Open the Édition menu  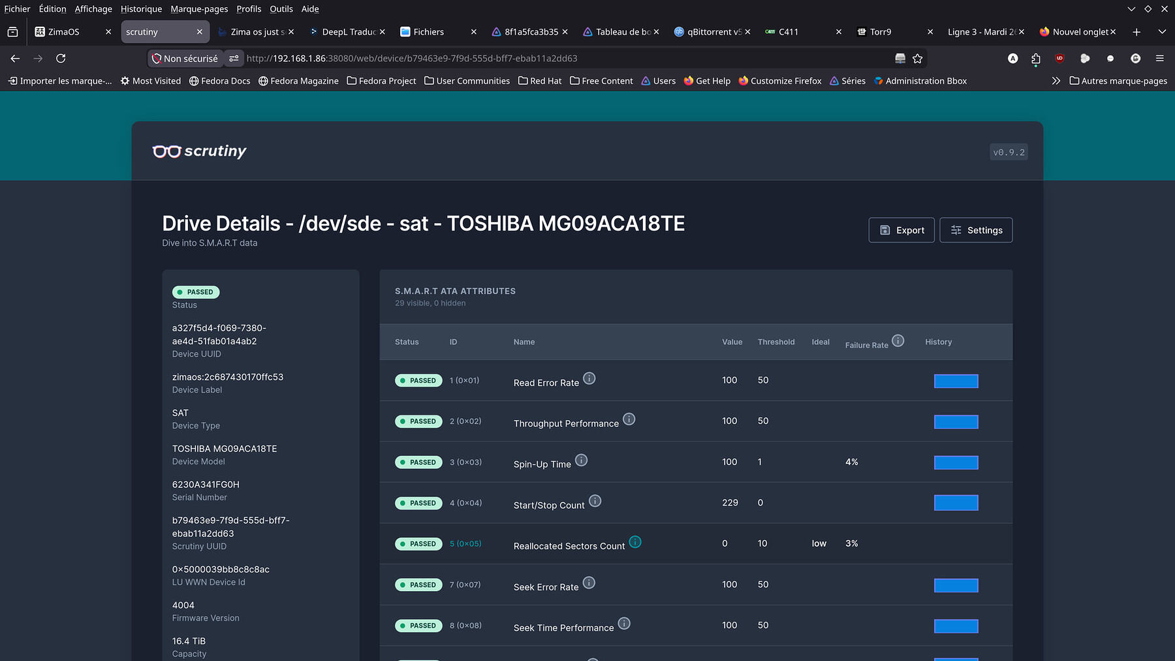52,8
